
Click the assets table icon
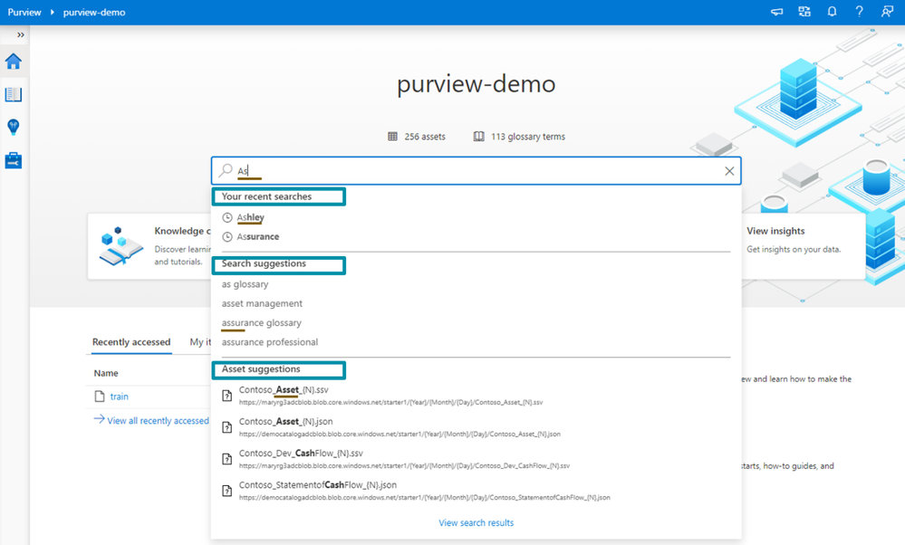392,137
